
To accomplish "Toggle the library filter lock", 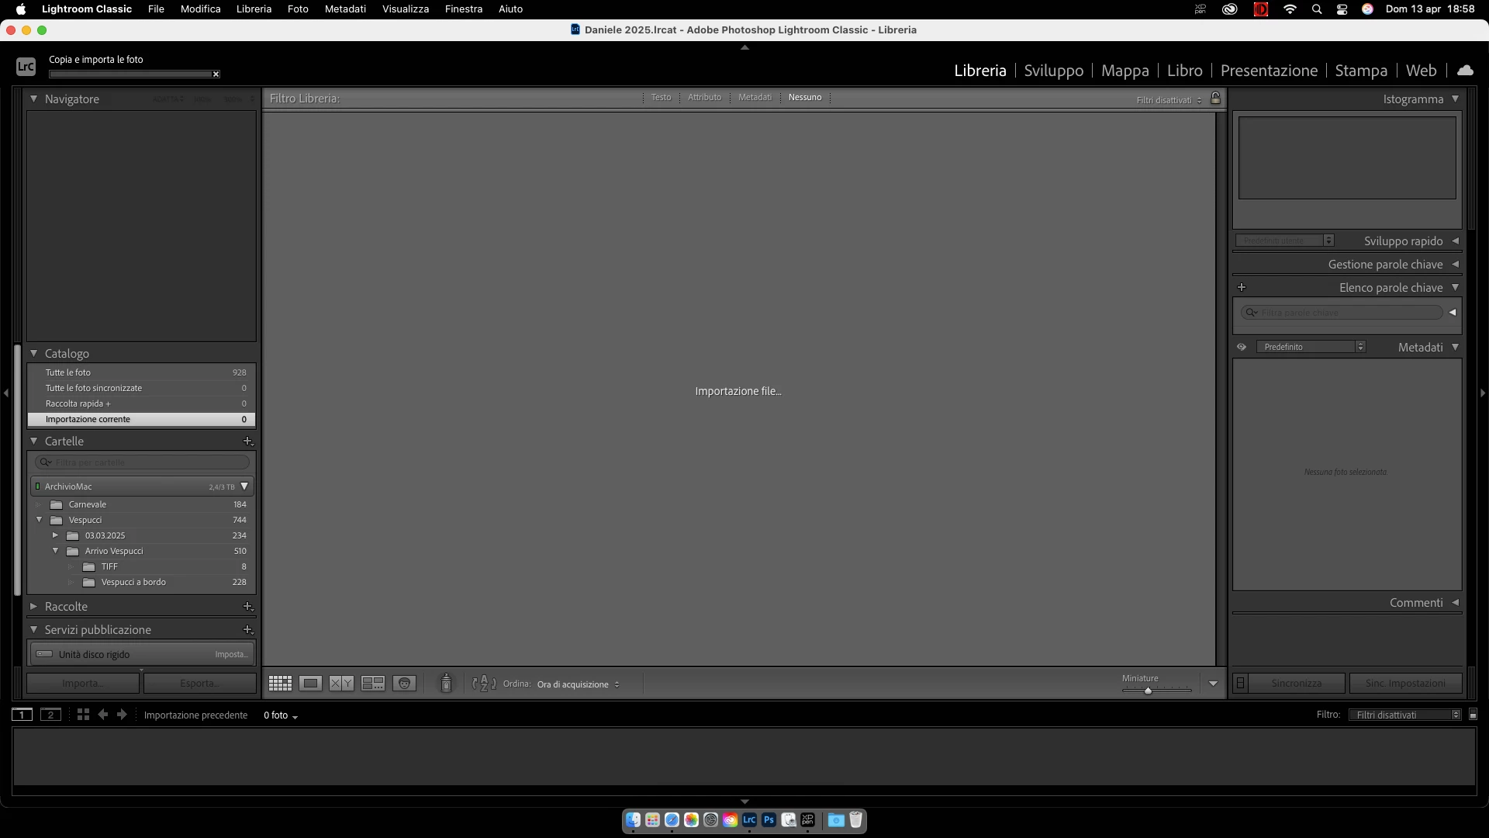I will coord(1215,98).
